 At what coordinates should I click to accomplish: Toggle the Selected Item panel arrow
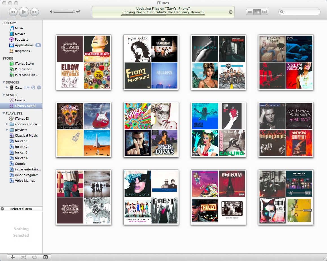click(2, 209)
